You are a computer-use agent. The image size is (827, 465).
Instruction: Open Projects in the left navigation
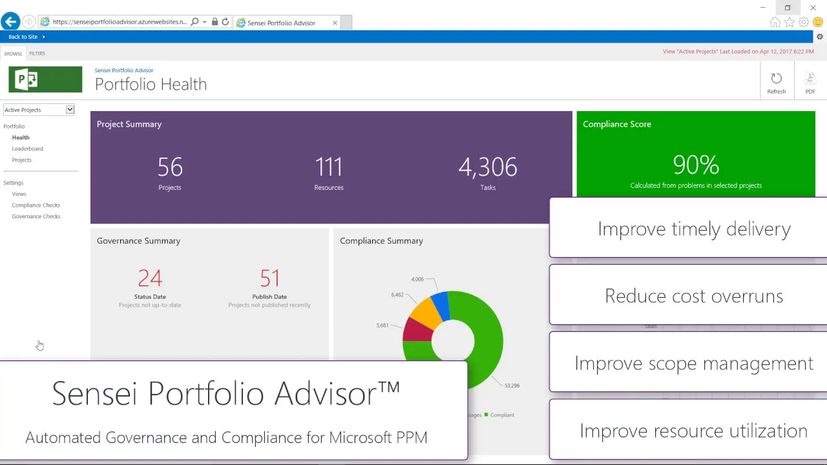(21, 160)
